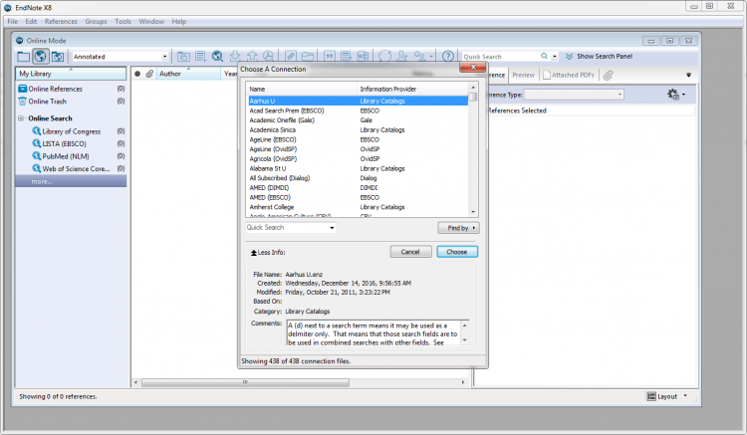Click the New Reference toolbar icon
The height and width of the screenshot is (435, 747).
click(x=200, y=57)
